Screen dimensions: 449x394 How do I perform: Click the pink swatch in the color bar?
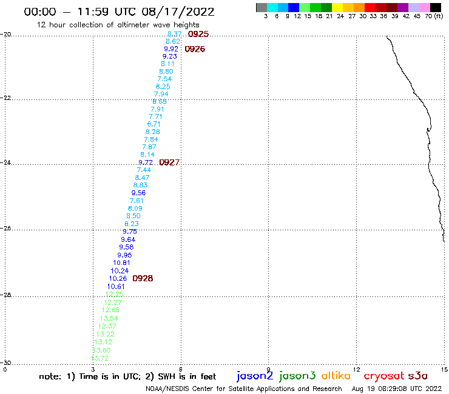coord(424,7)
